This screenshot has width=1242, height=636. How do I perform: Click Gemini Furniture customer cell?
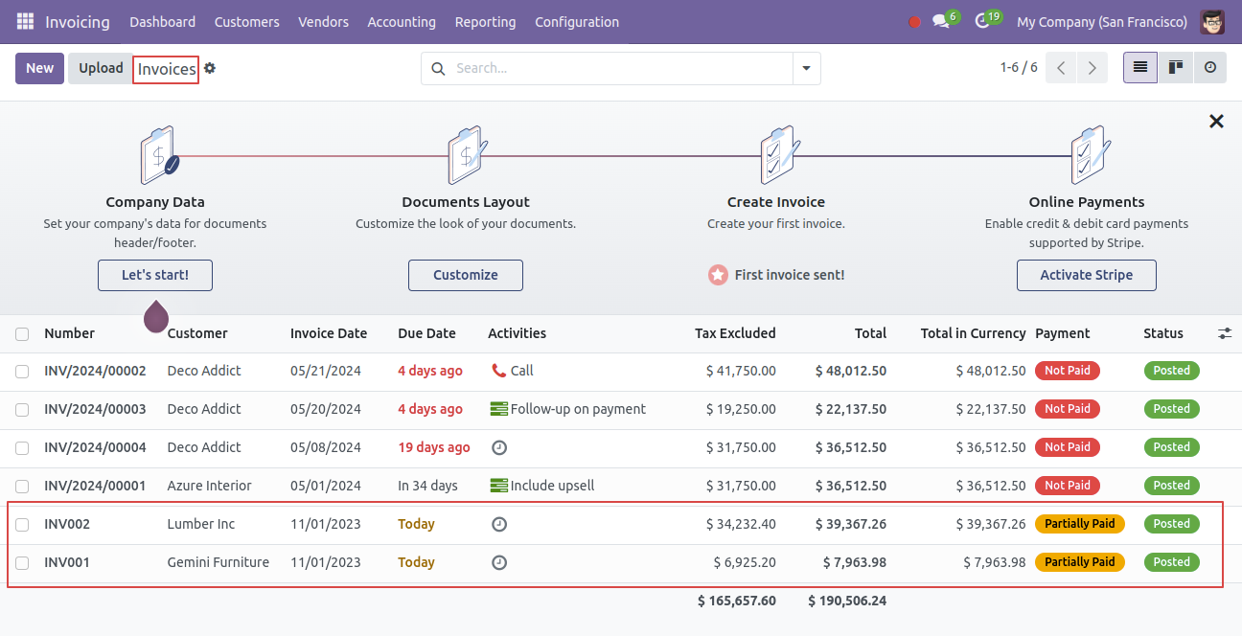[218, 562]
